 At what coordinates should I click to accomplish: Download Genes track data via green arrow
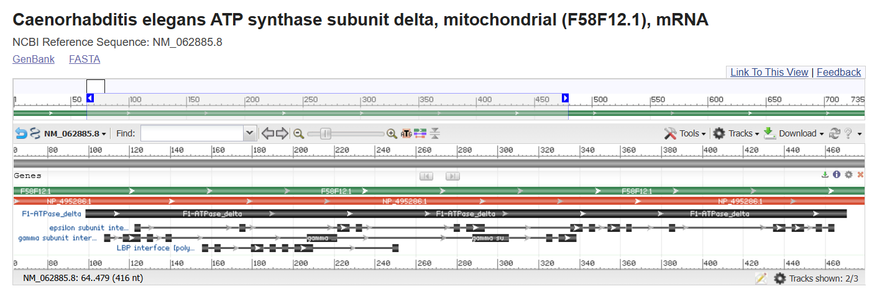click(x=825, y=175)
